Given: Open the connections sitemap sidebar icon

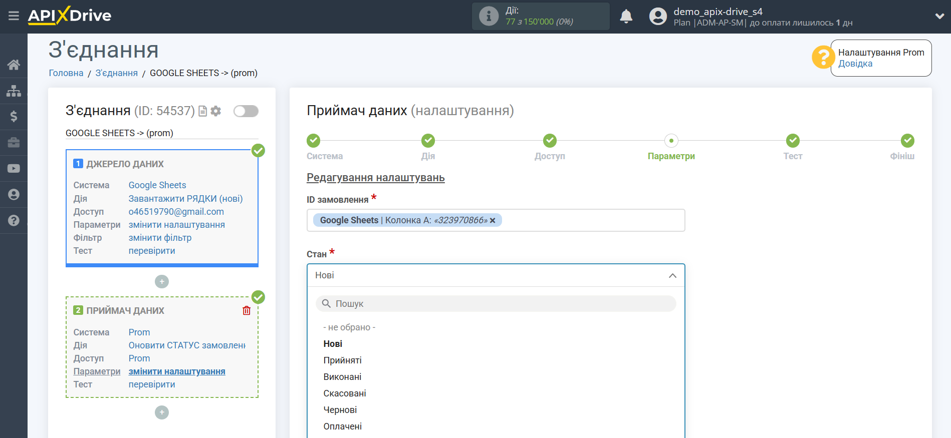Looking at the screenshot, I should (x=14, y=91).
